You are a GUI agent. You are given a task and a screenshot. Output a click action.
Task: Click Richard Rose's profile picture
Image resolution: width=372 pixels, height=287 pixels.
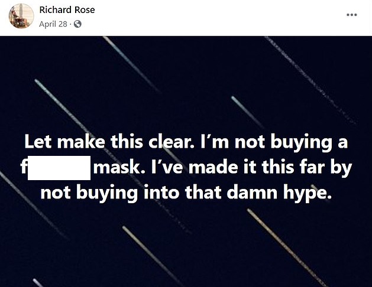[x=21, y=16]
